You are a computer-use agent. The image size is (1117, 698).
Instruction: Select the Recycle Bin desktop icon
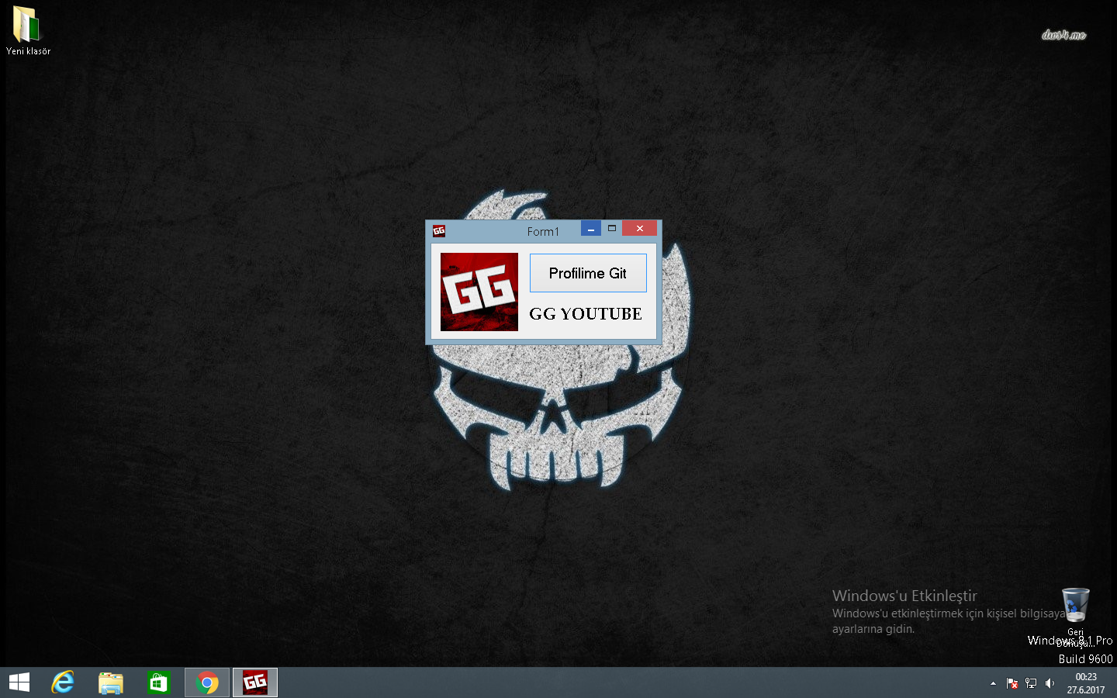(x=1076, y=617)
